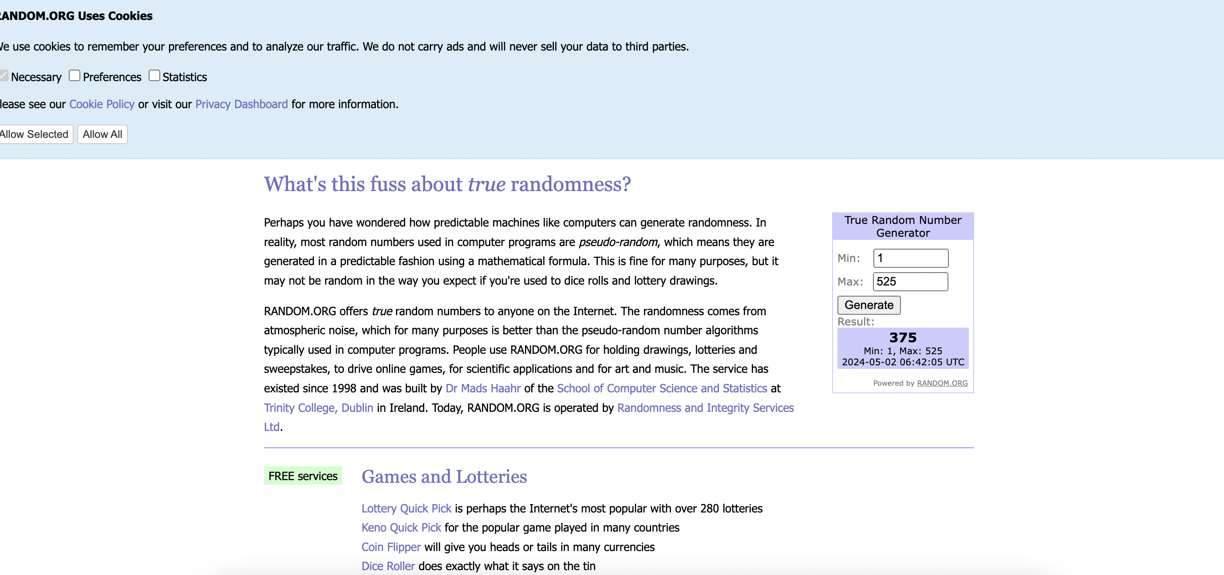Open the Lottery Quick Pick link
The width and height of the screenshot is (1224, 575).
406,509
